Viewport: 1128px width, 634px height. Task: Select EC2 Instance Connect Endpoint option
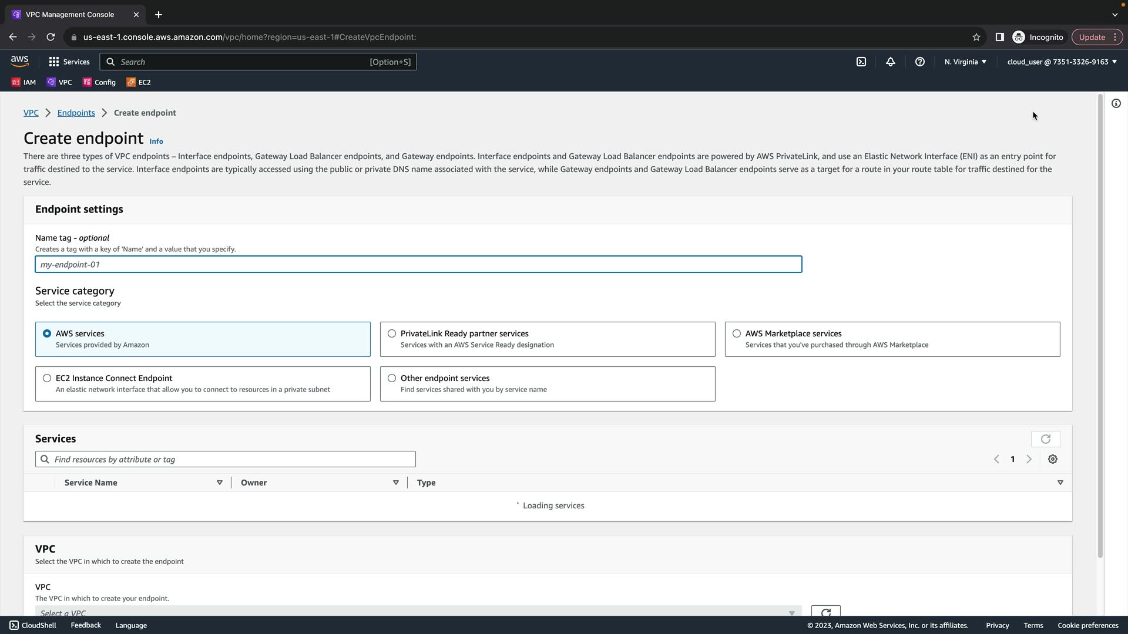click(47, 378)
